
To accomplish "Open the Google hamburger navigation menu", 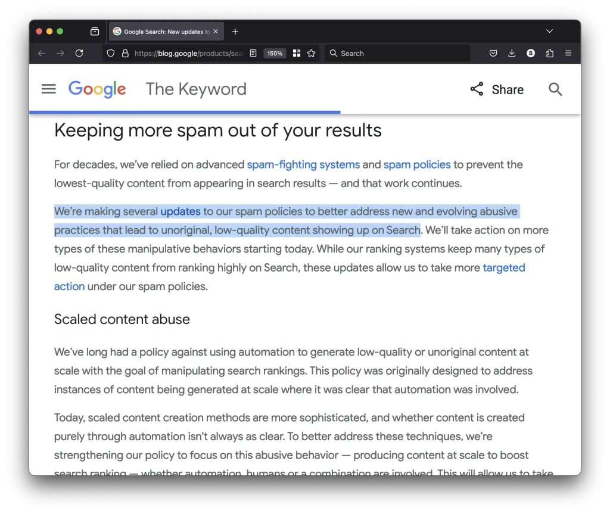I will click(x=49, y=89).
